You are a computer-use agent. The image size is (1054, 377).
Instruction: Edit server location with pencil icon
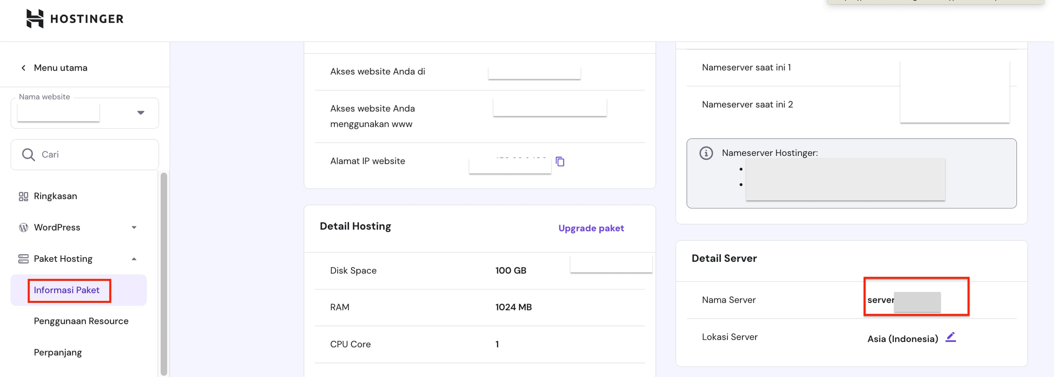point(950,338)
